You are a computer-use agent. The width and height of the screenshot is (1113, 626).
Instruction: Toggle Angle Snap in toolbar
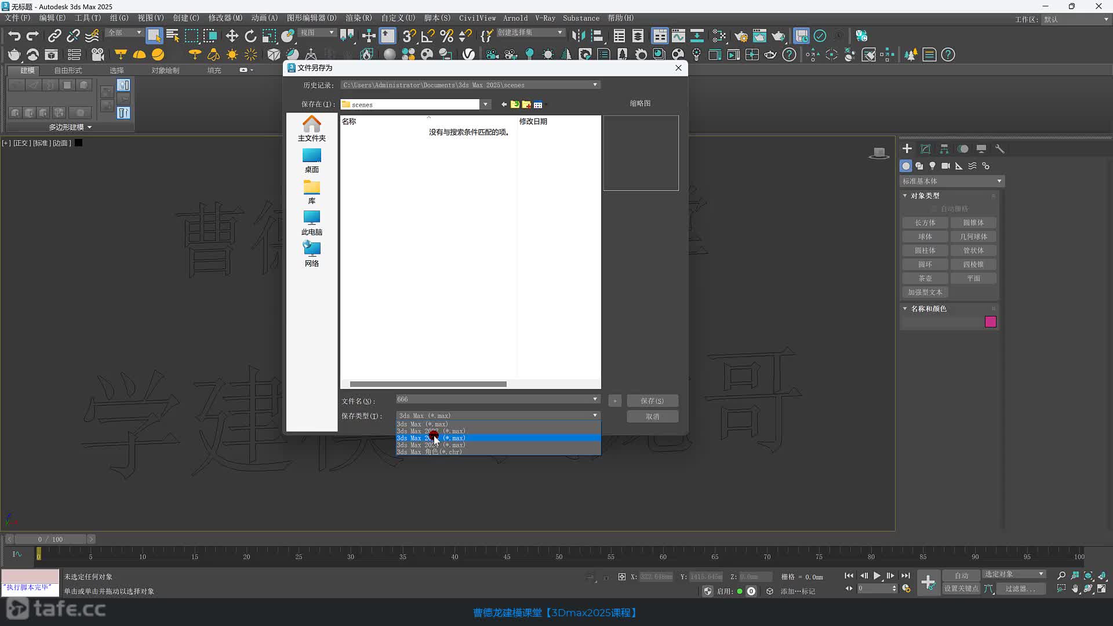coord(428,36)
